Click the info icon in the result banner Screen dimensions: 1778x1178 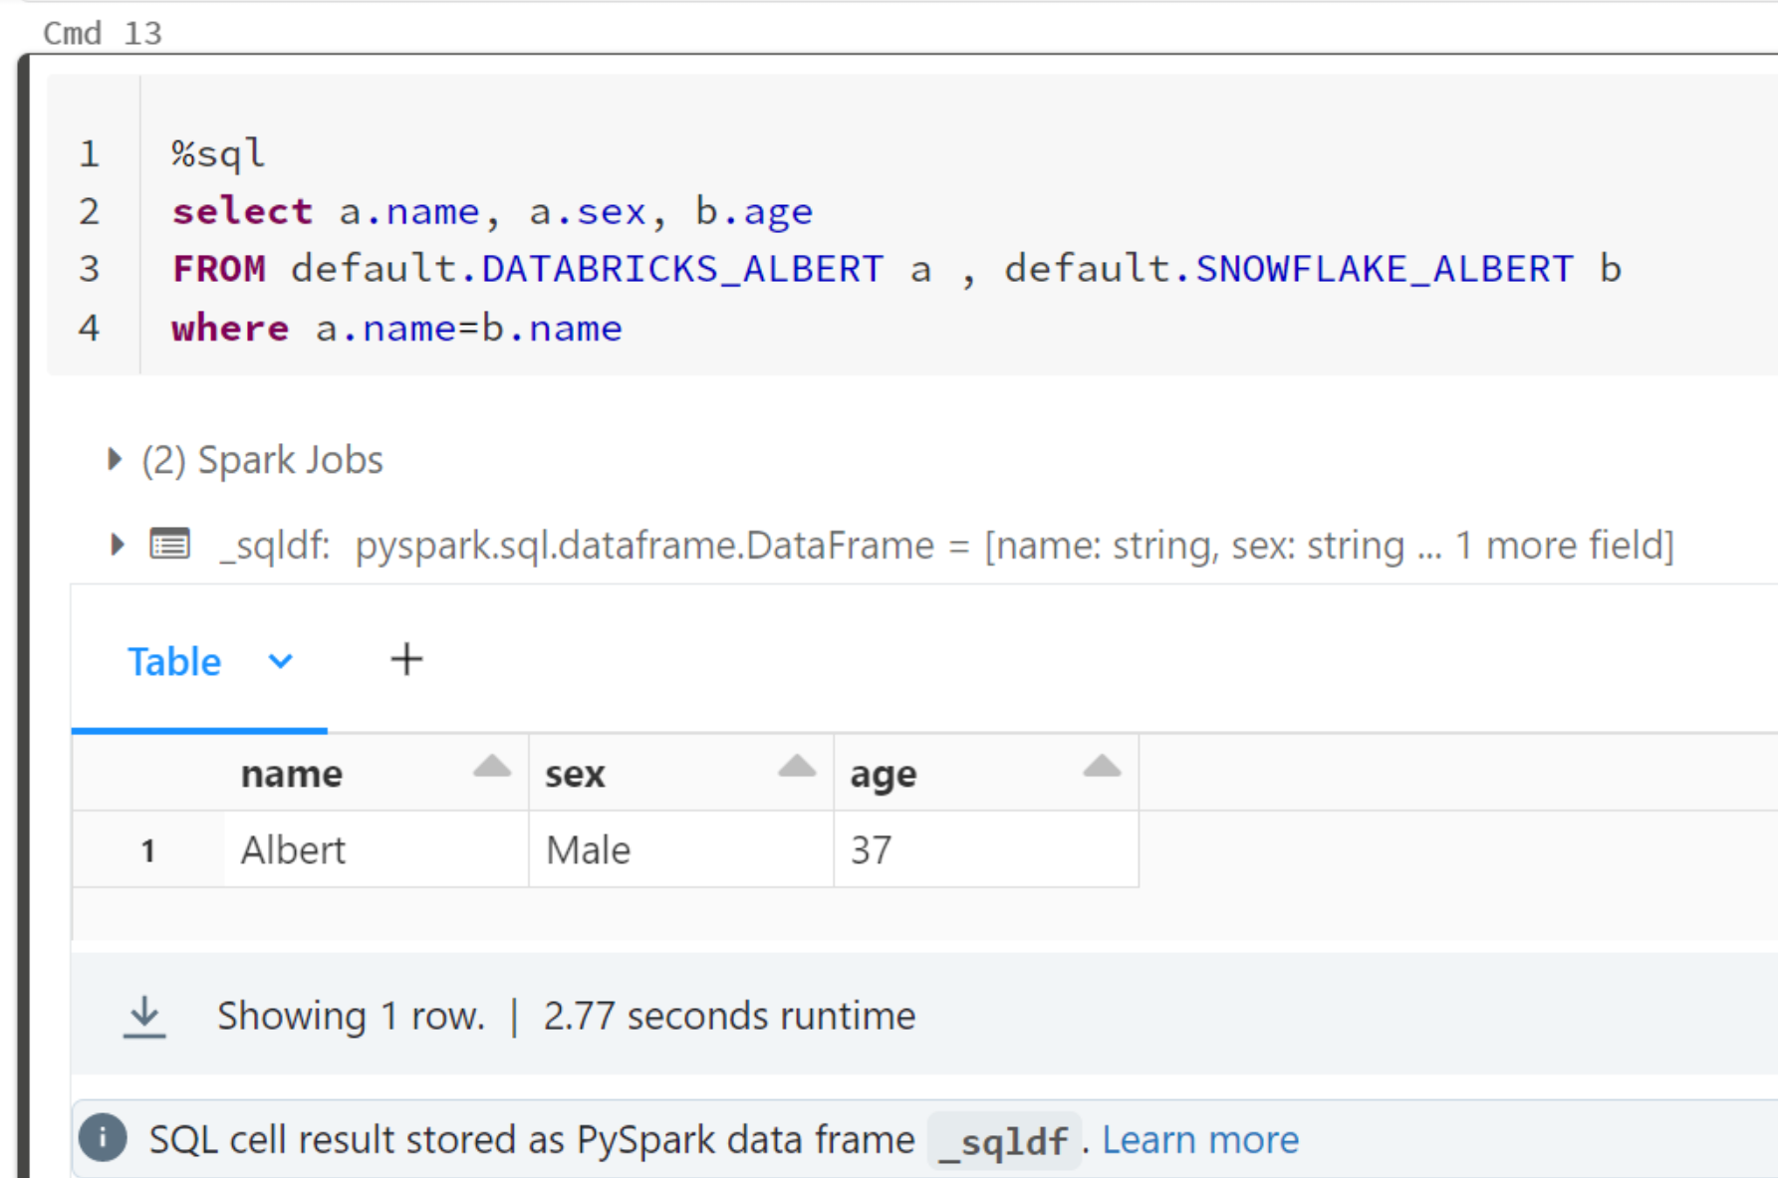(102, 1138)
